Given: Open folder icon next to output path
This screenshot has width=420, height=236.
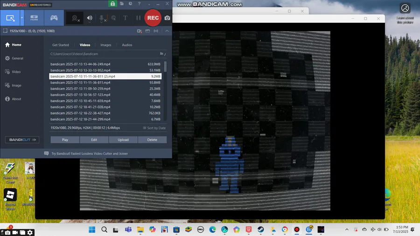Looking at the screenshot, I should coord(161,54).
